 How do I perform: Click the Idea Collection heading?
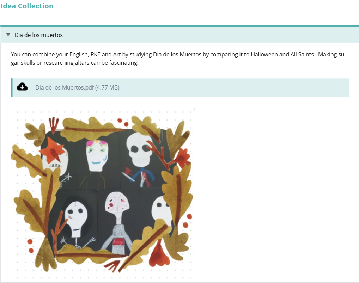click(27, 6)
